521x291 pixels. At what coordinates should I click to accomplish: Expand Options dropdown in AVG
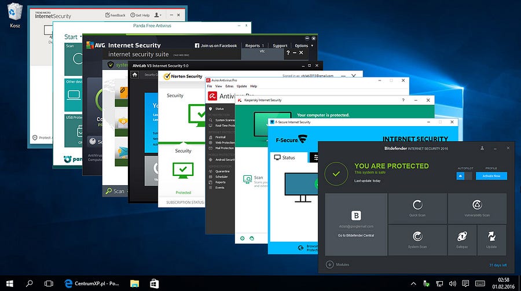(304, 46)
